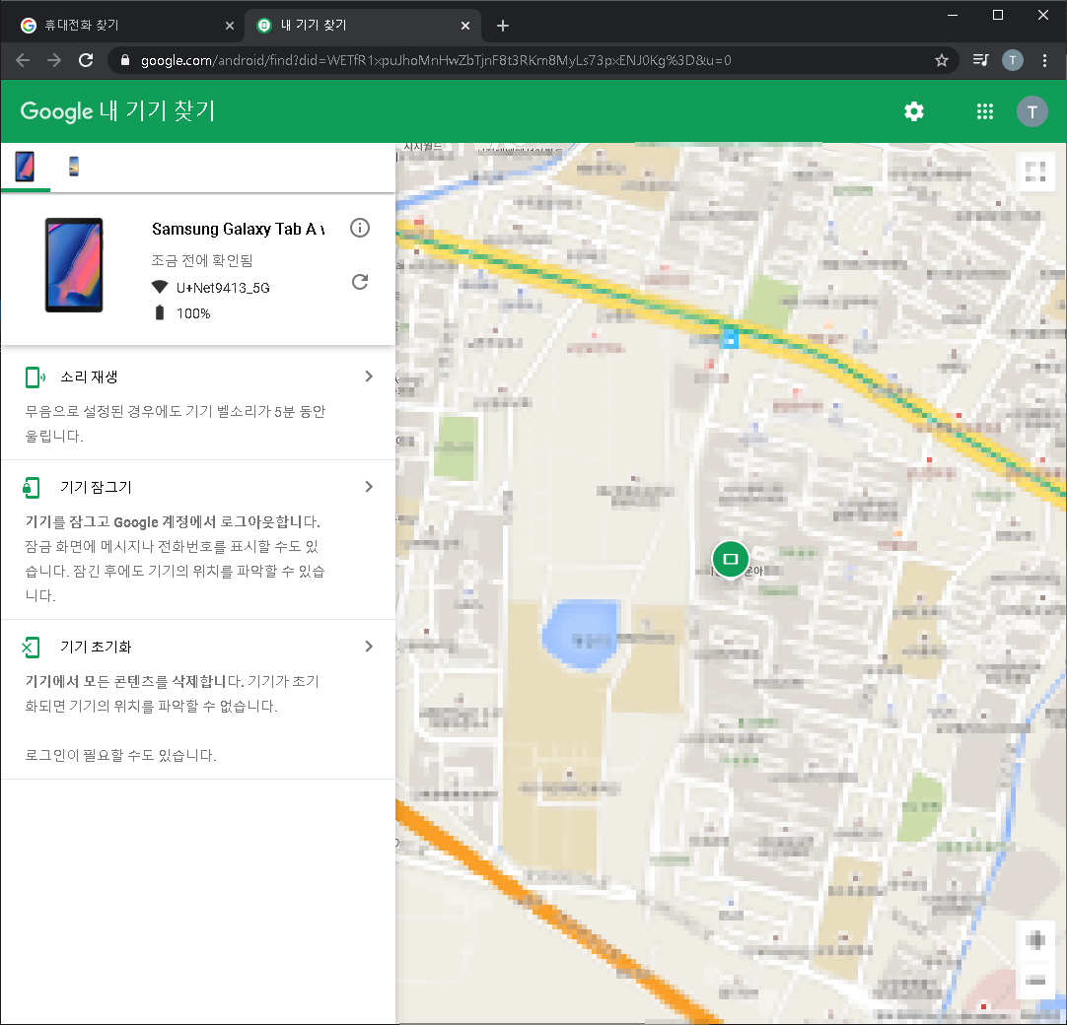Show device info for Samsung Galaxy Tab A
The height and width of the screenshot is (1025, 1067).
coord(360,228)
